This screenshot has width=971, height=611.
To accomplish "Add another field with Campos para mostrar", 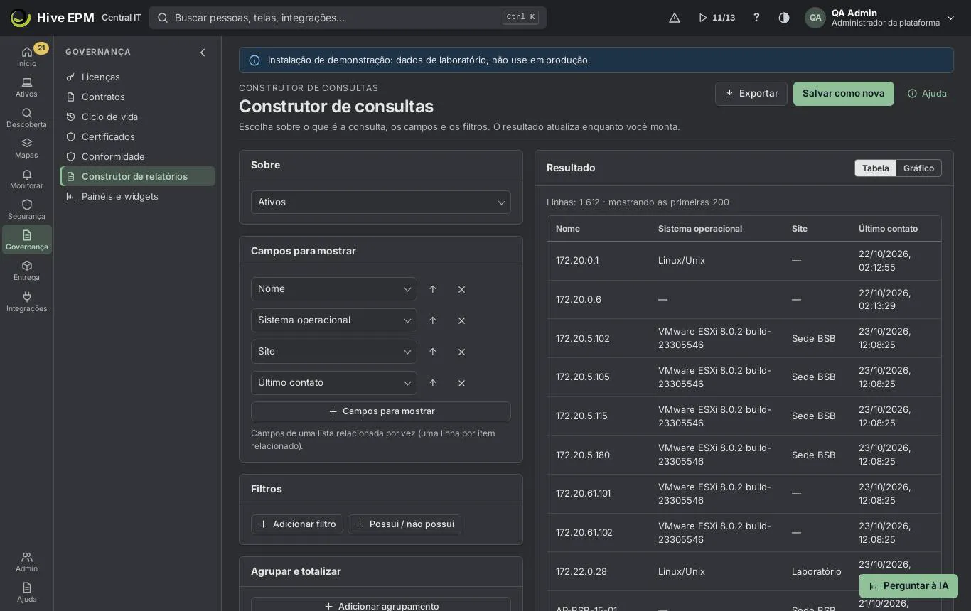I will [x=381, y=411].
